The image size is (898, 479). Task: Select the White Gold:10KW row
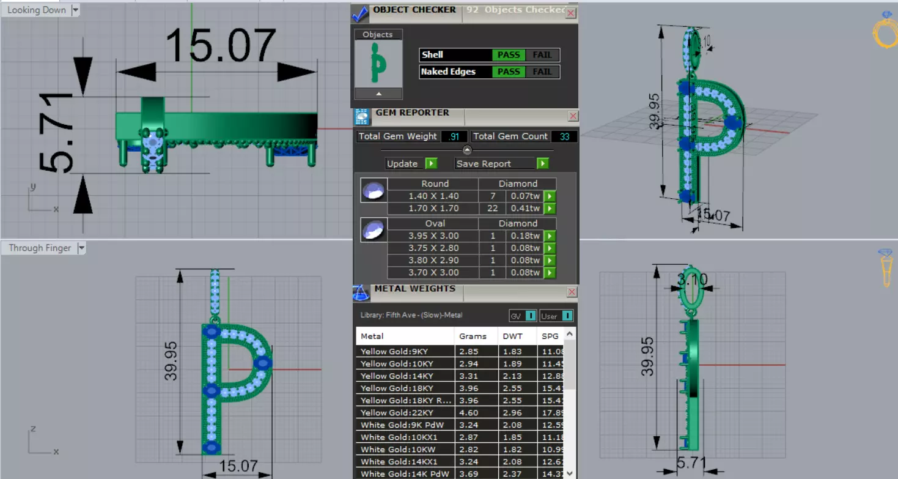tap(461, 450)
